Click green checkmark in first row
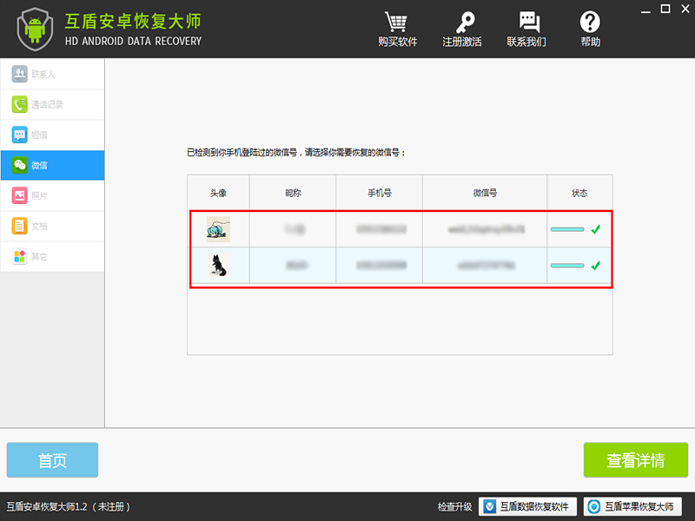695x521 pixels. [596, 229]
